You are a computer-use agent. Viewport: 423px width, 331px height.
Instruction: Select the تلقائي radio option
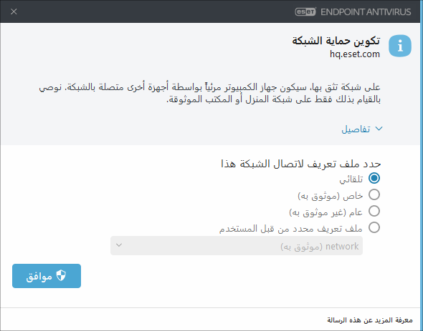point(374,178)
